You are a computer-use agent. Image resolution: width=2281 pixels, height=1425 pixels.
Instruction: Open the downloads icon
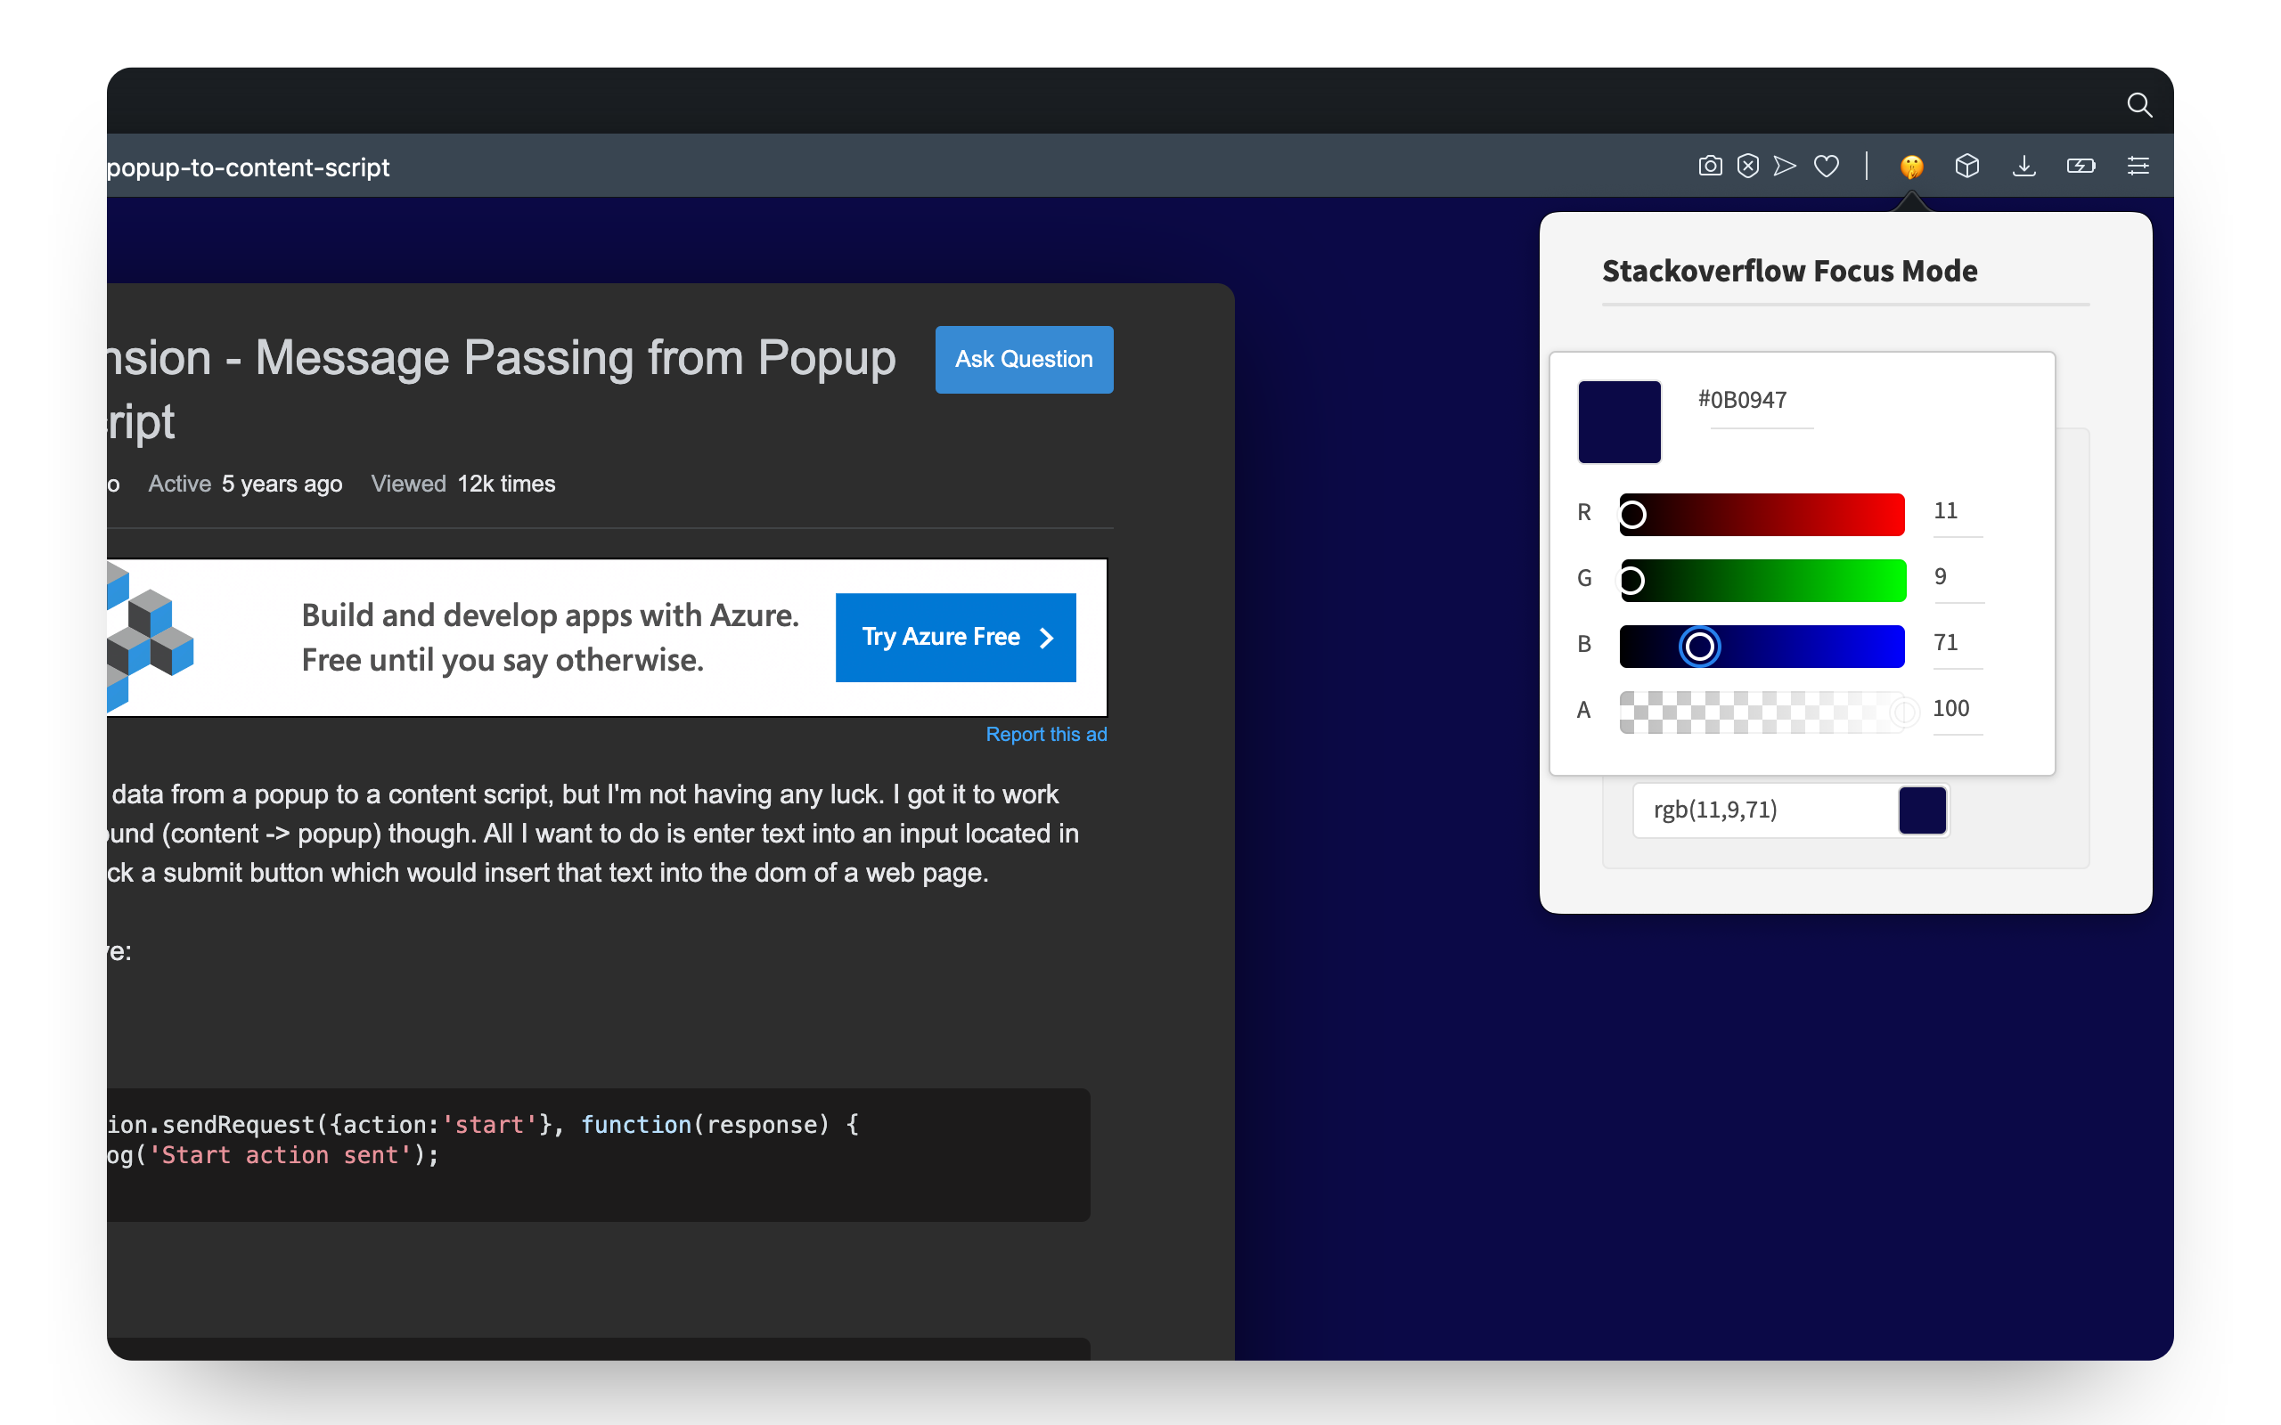[x=2023, y=167]
